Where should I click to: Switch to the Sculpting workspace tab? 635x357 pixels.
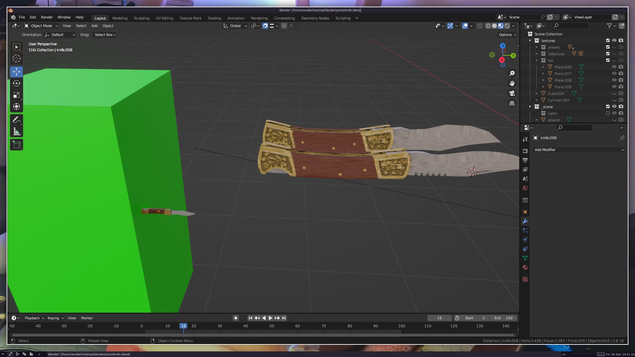tap(142, 18)
